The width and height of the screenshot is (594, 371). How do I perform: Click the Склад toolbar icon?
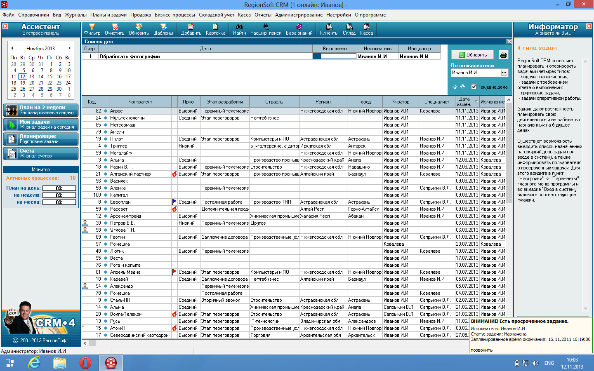pos(349,29)
